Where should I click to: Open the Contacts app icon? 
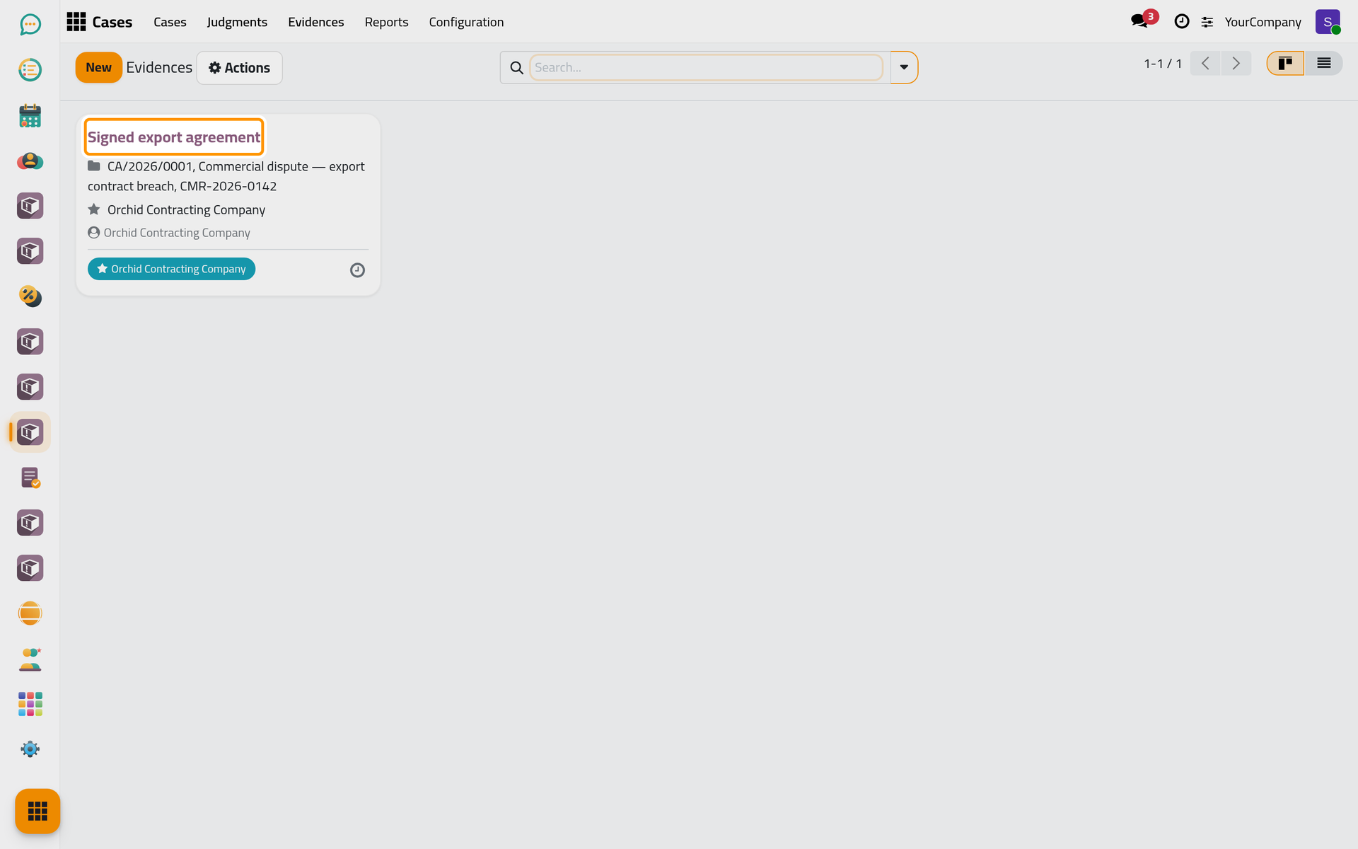coord(30,161)
